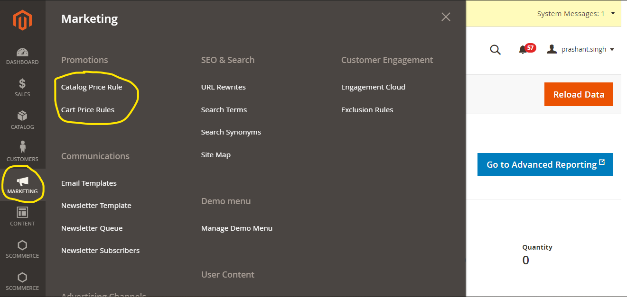Click the Magento logo
The height and width of the screenshot is (297, 627).
[x=22, y=20]
